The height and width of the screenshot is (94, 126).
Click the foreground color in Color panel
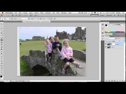pos(106,25)
